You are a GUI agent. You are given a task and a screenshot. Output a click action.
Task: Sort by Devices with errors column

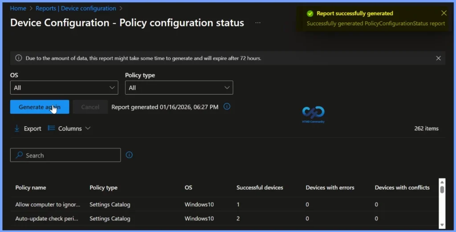click(330, 188)
